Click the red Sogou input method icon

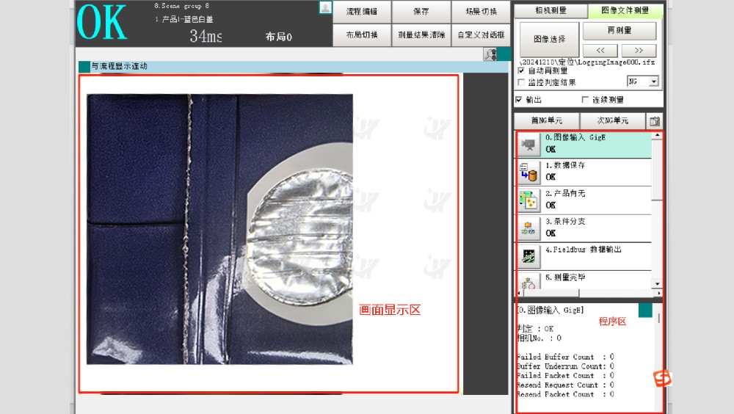point(663,379)
